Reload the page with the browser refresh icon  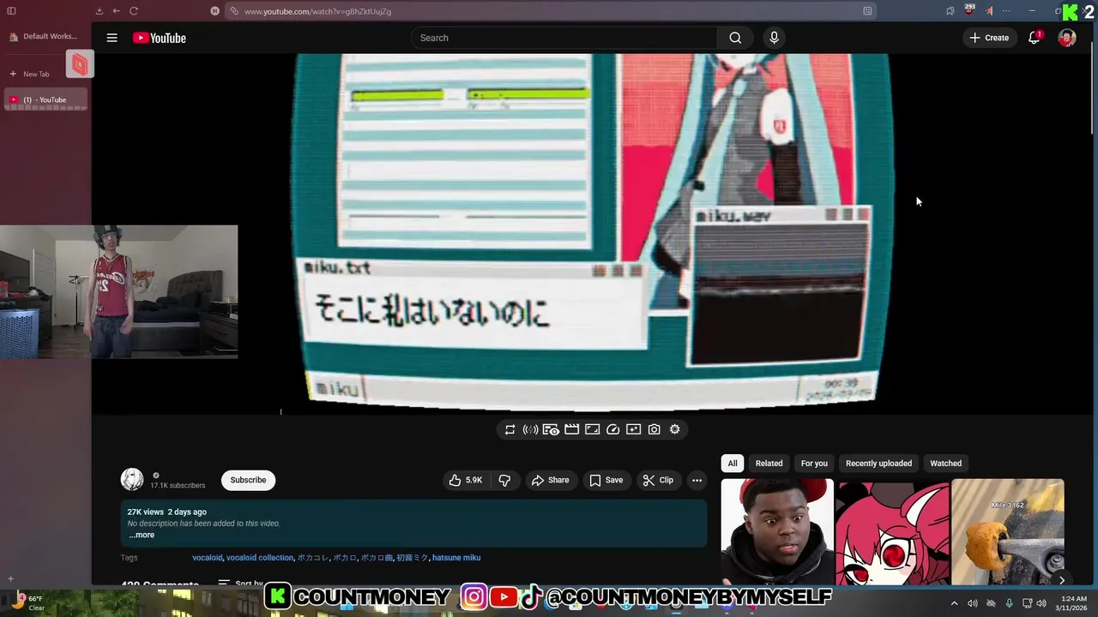pos(134,11)
